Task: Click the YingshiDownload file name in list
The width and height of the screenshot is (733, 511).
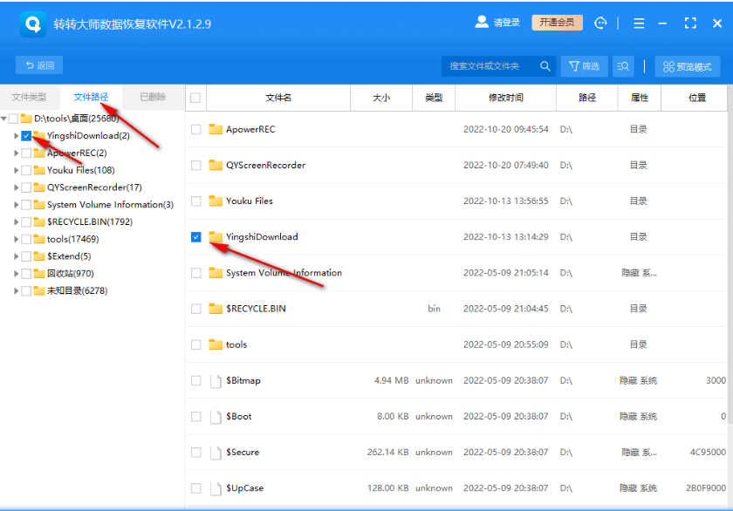Action: pos(262,237)
